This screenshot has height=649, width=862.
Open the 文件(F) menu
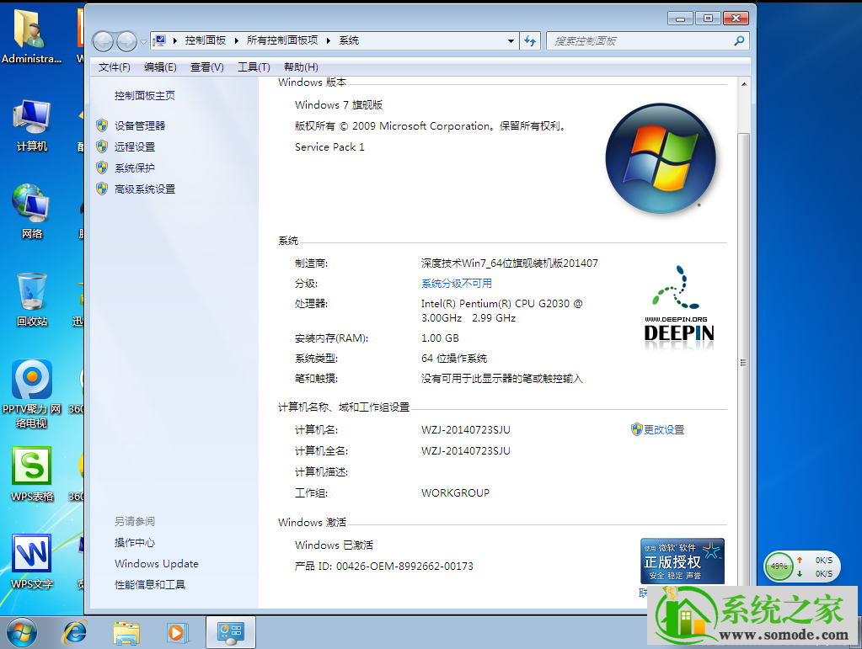tap(115, 67)
